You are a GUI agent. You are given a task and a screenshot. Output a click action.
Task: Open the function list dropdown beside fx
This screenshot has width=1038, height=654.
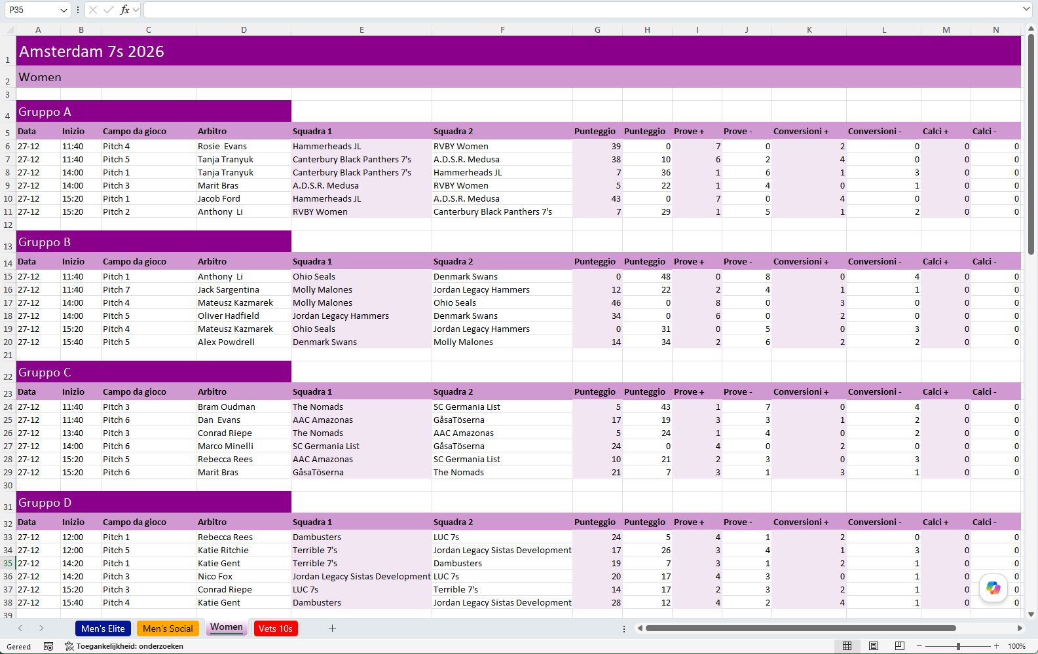coord(136,10)
